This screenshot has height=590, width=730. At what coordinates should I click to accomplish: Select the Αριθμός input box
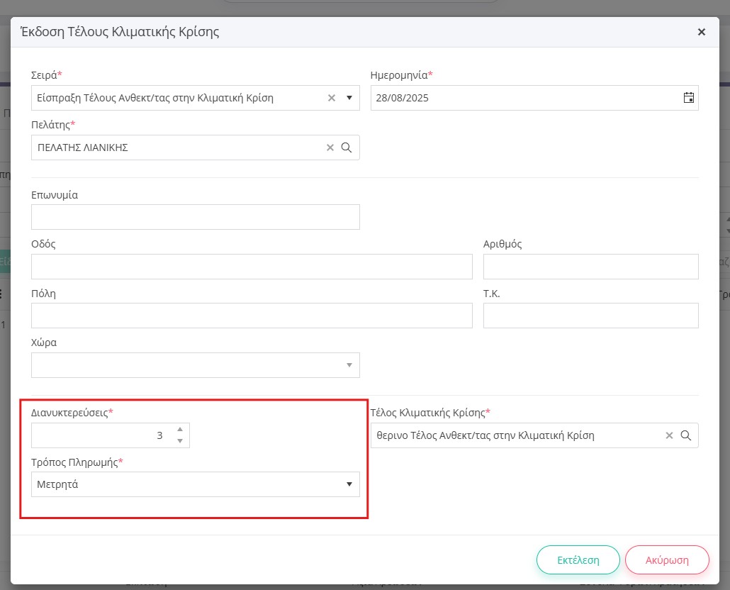click(590, 267)
